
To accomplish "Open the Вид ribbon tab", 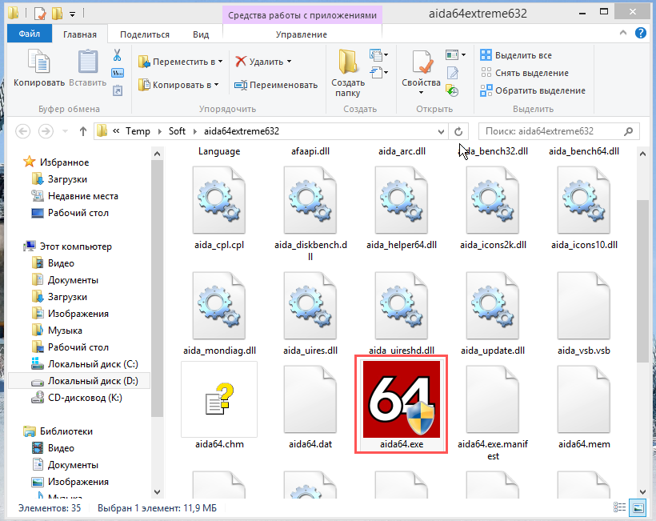I will (201, 34).
